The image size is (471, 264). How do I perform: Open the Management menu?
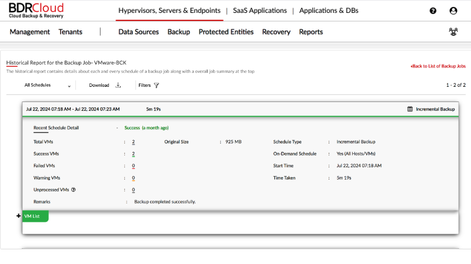(x=30, y=32)
